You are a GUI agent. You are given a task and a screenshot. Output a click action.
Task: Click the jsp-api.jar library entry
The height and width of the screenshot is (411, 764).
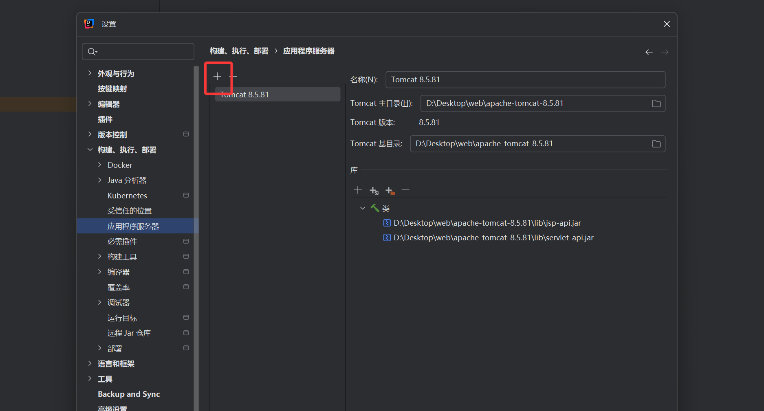click(x=487, y=223)
